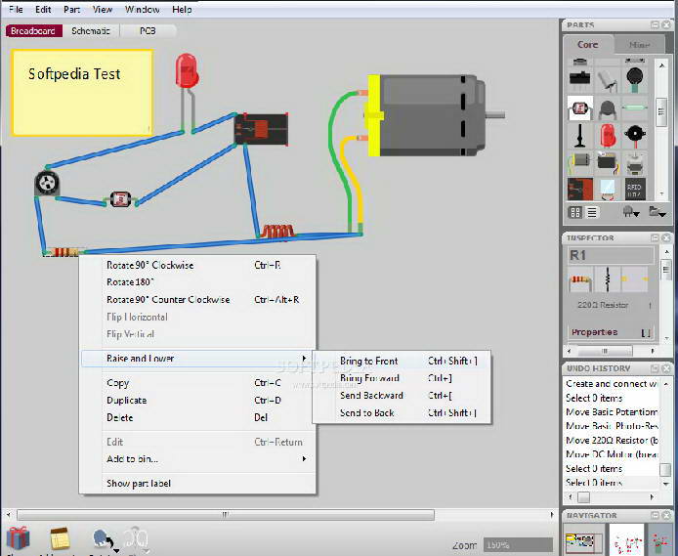Screen dimensions: 678x556
Task: Open the bin folder dropdown in Parts panel
Action: point(656,212)
